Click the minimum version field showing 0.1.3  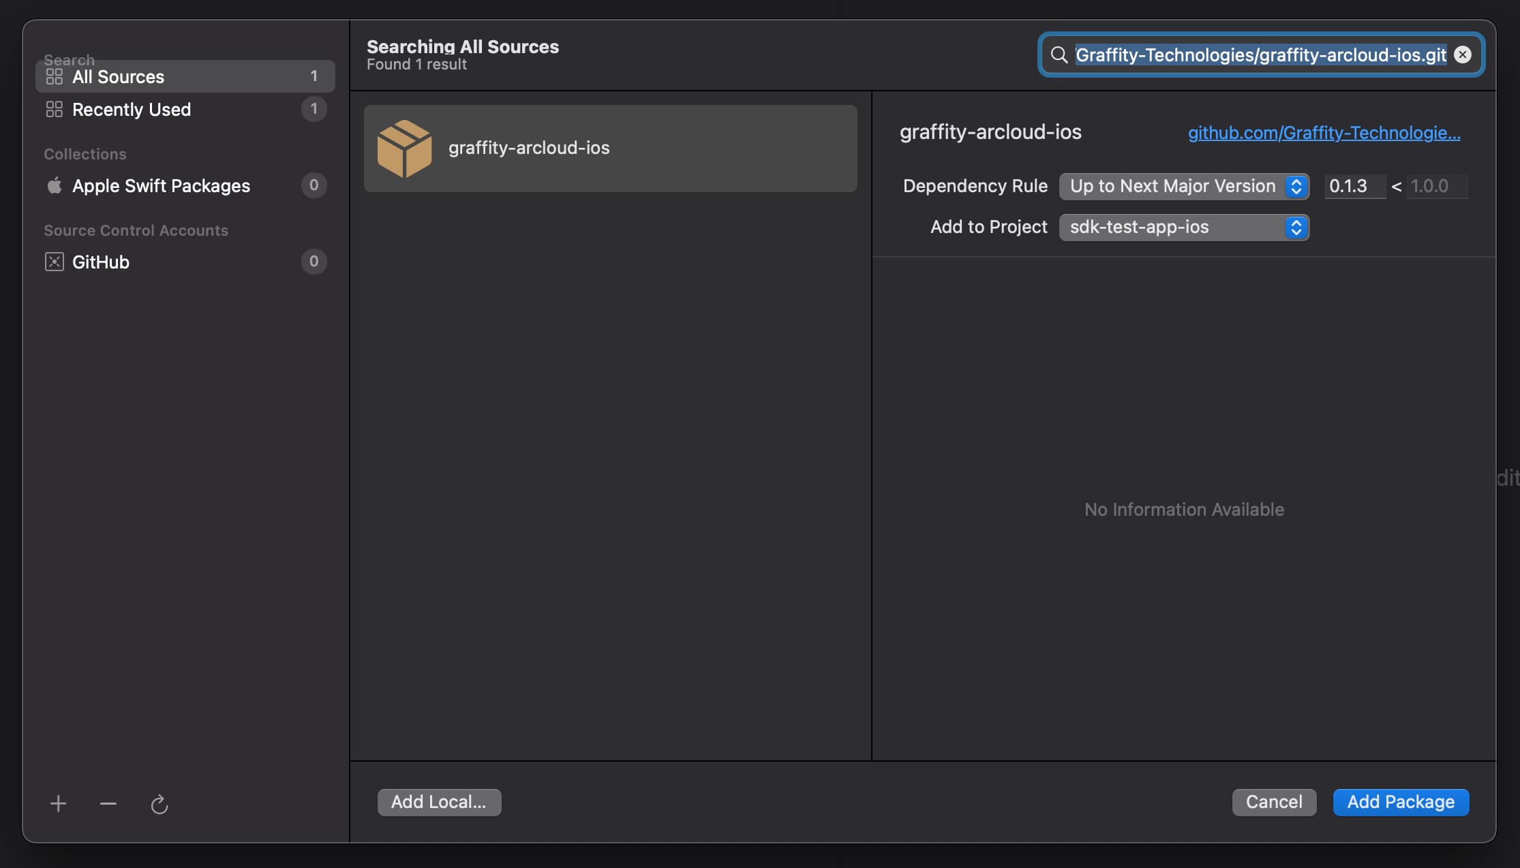click(x=1355, y=186)
